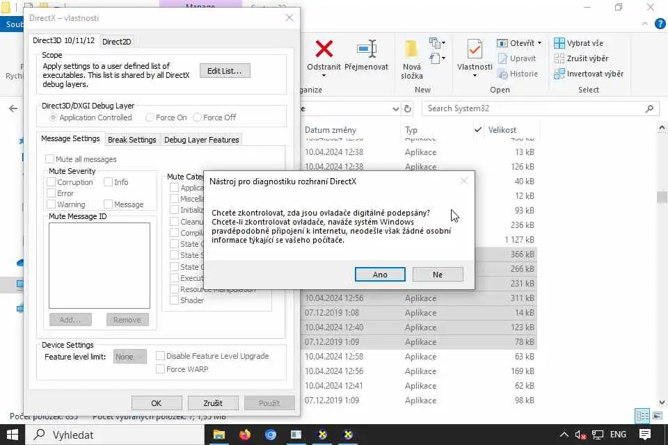This screenshot has height=445, width=668.
Task: Click the back arrow in Explorer navigation
Action: [x=13, y=108]
